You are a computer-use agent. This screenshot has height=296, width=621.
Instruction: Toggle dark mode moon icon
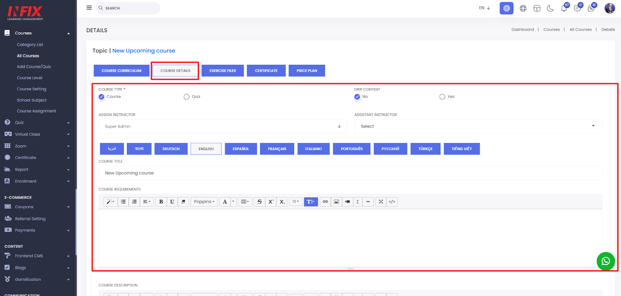click(550, 8)
